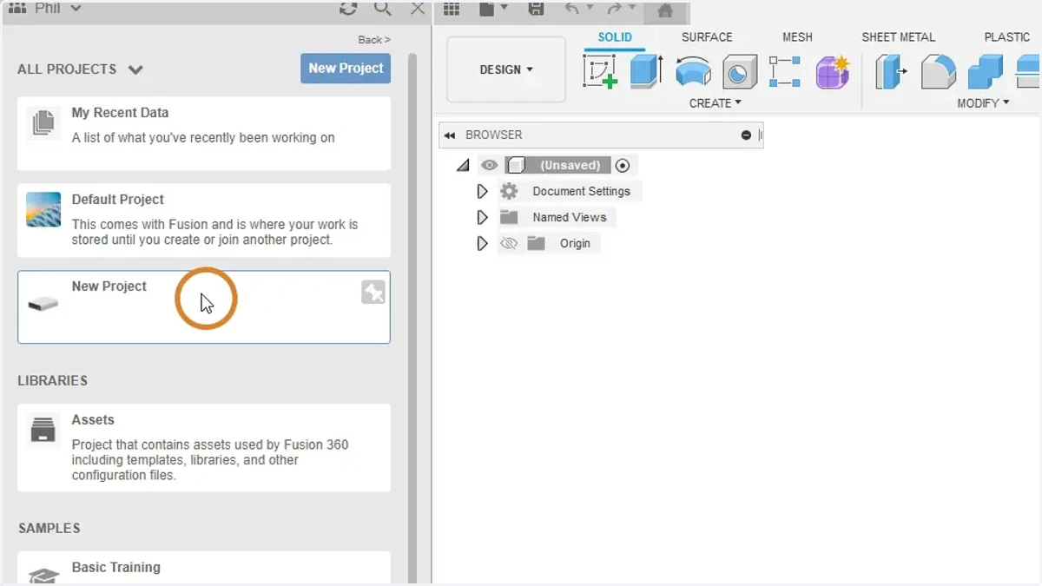Show the hidden Origin folder
Viewport: 1042px width, 586px height.
tap(509, 244)
